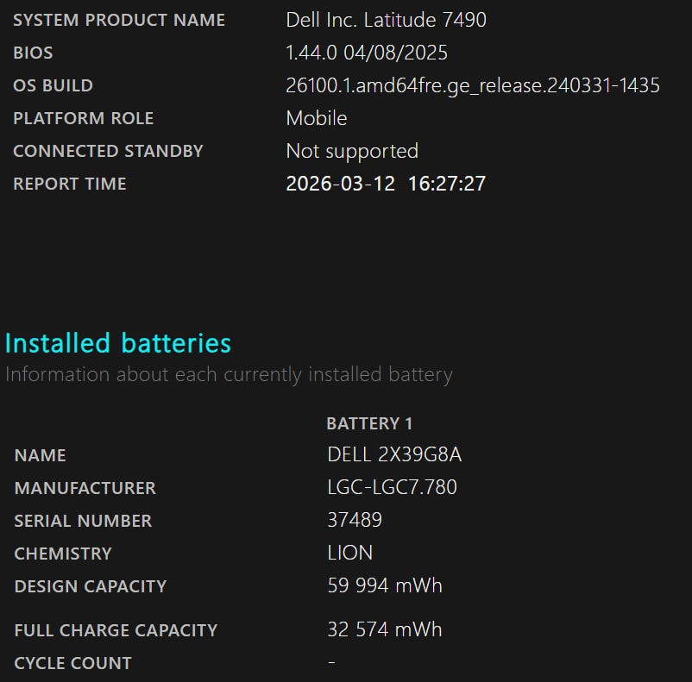Select the LION chemistry value
The image size is (692, 682).
coord(350,554)
